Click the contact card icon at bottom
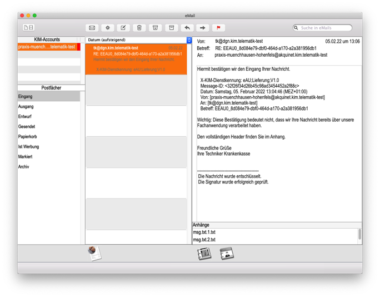This screenshot has height=297, width=380. pyautogui.click(x=227, y=254)
